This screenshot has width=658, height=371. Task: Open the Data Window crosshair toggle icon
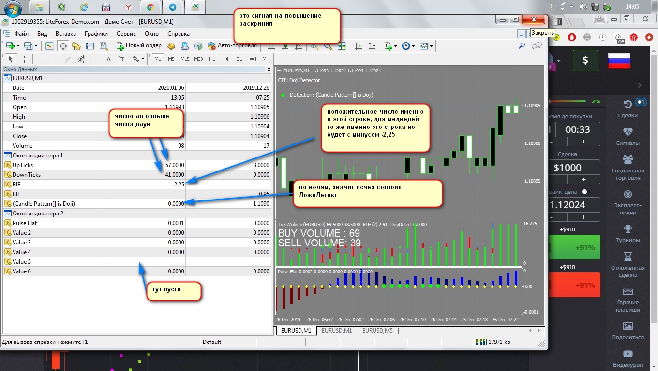pos(63,46)
